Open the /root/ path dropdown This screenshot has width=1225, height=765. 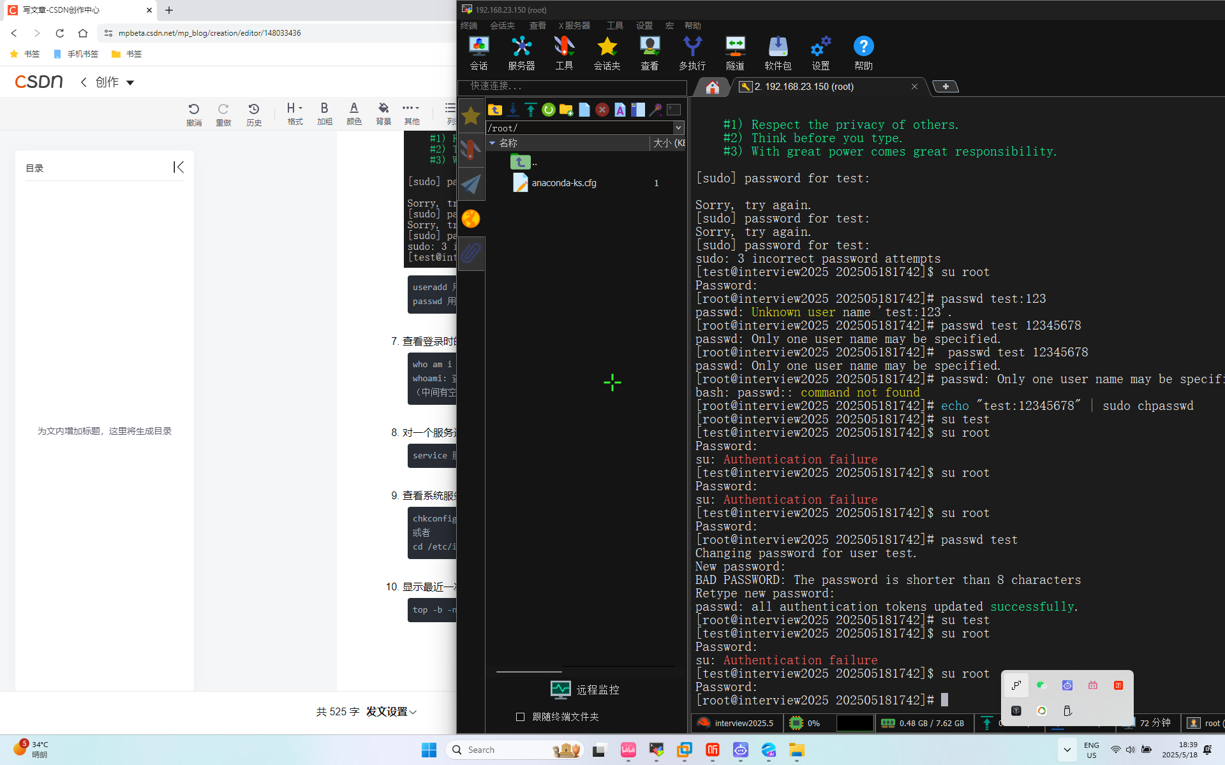click(678, 128)
